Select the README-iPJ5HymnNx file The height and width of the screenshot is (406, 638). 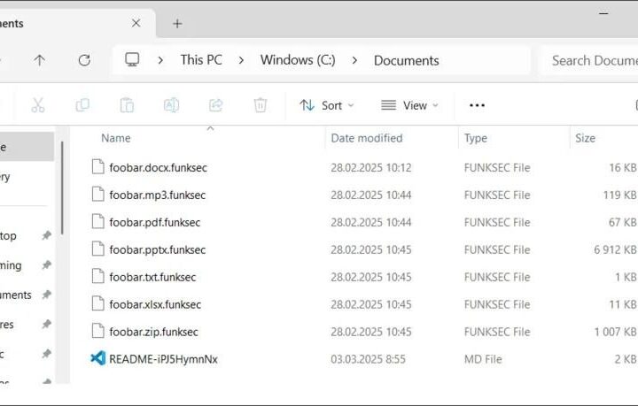click(163, 359)
